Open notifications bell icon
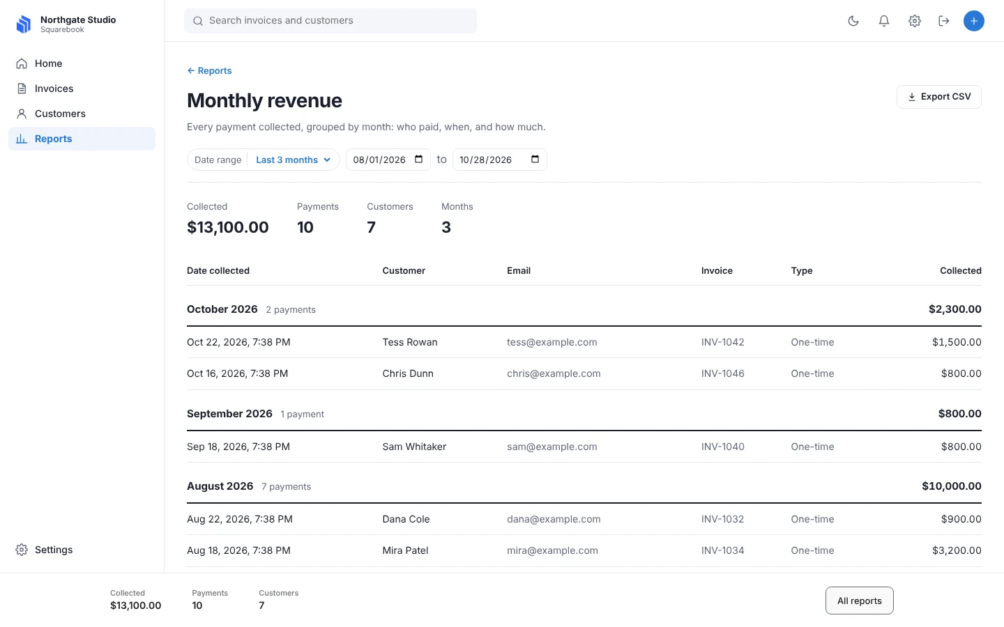 884,21
